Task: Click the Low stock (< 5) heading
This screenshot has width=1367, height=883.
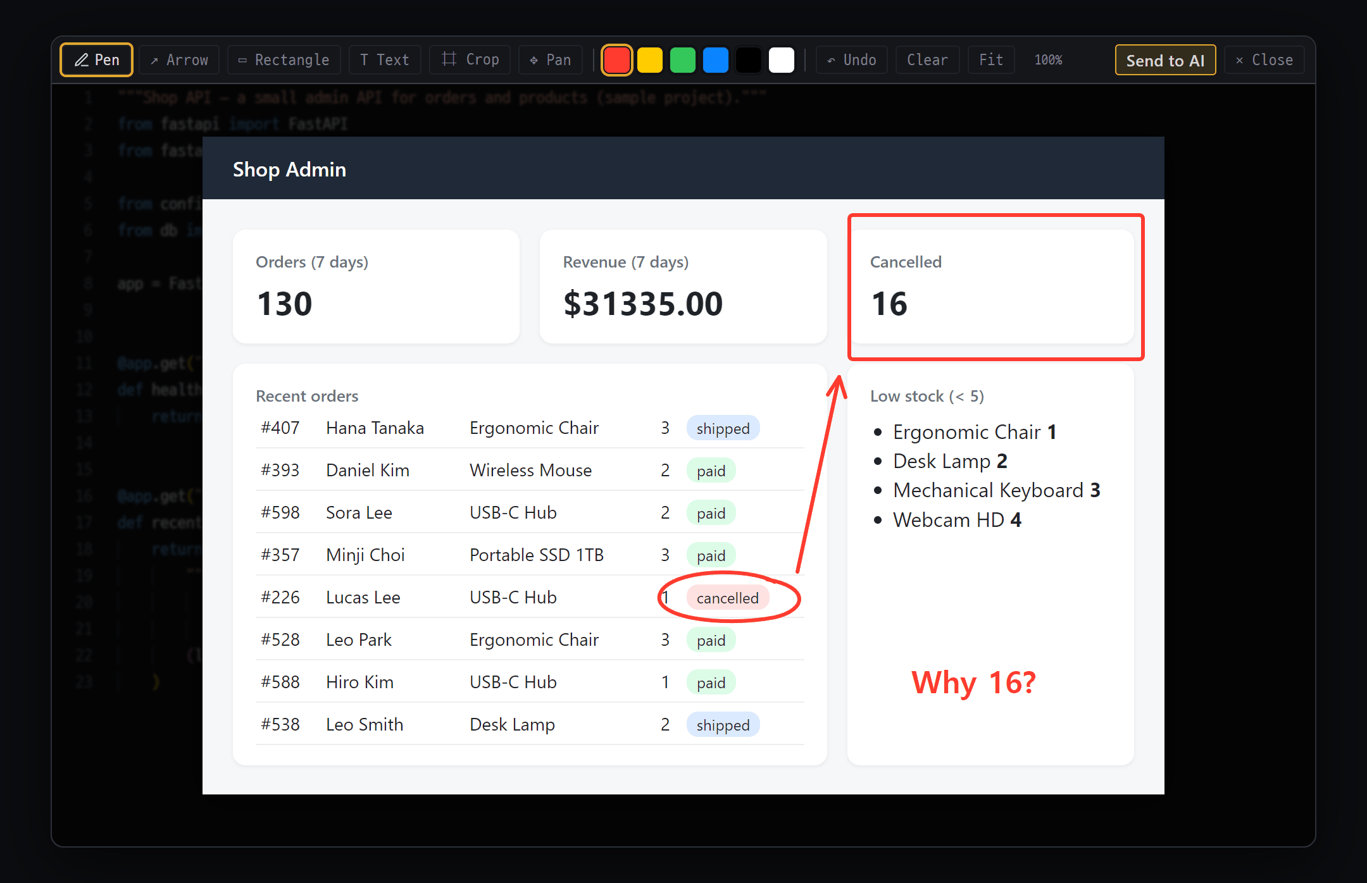Action: tap(927, 396)
